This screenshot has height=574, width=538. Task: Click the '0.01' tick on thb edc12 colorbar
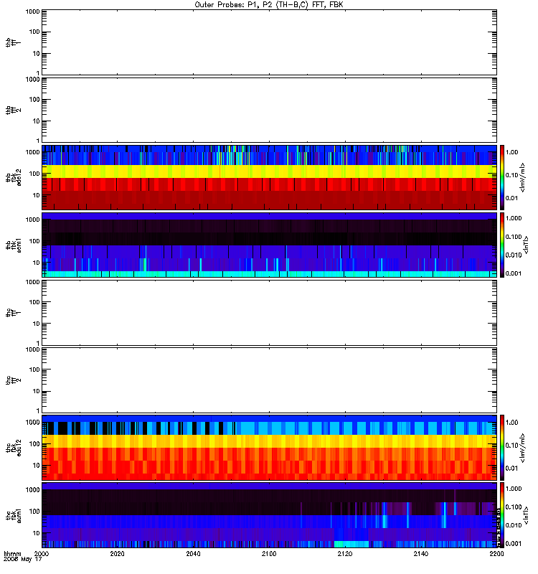511,198
